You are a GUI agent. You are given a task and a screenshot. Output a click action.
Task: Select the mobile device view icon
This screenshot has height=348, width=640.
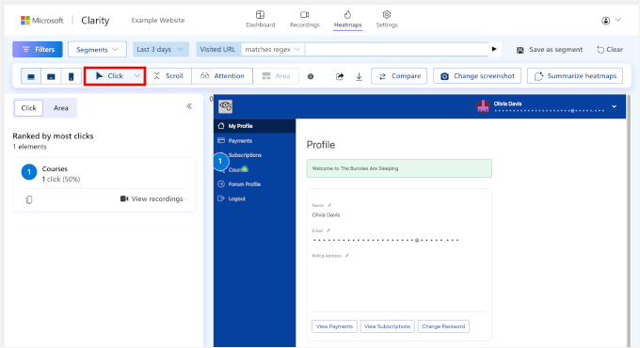click(x=71, y=76)
